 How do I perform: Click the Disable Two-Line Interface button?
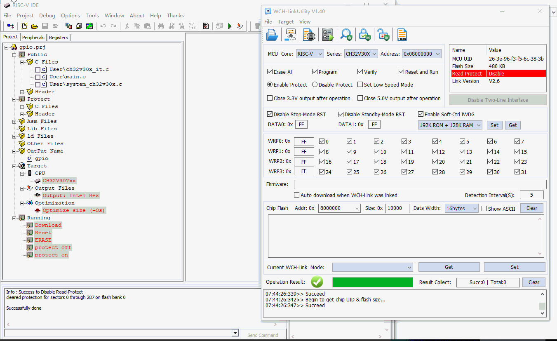point(498,100)
